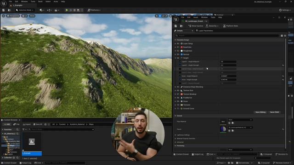
Task: Toggle the Snow Height Midpoint checkbox
Action: [x=180, y=76]
